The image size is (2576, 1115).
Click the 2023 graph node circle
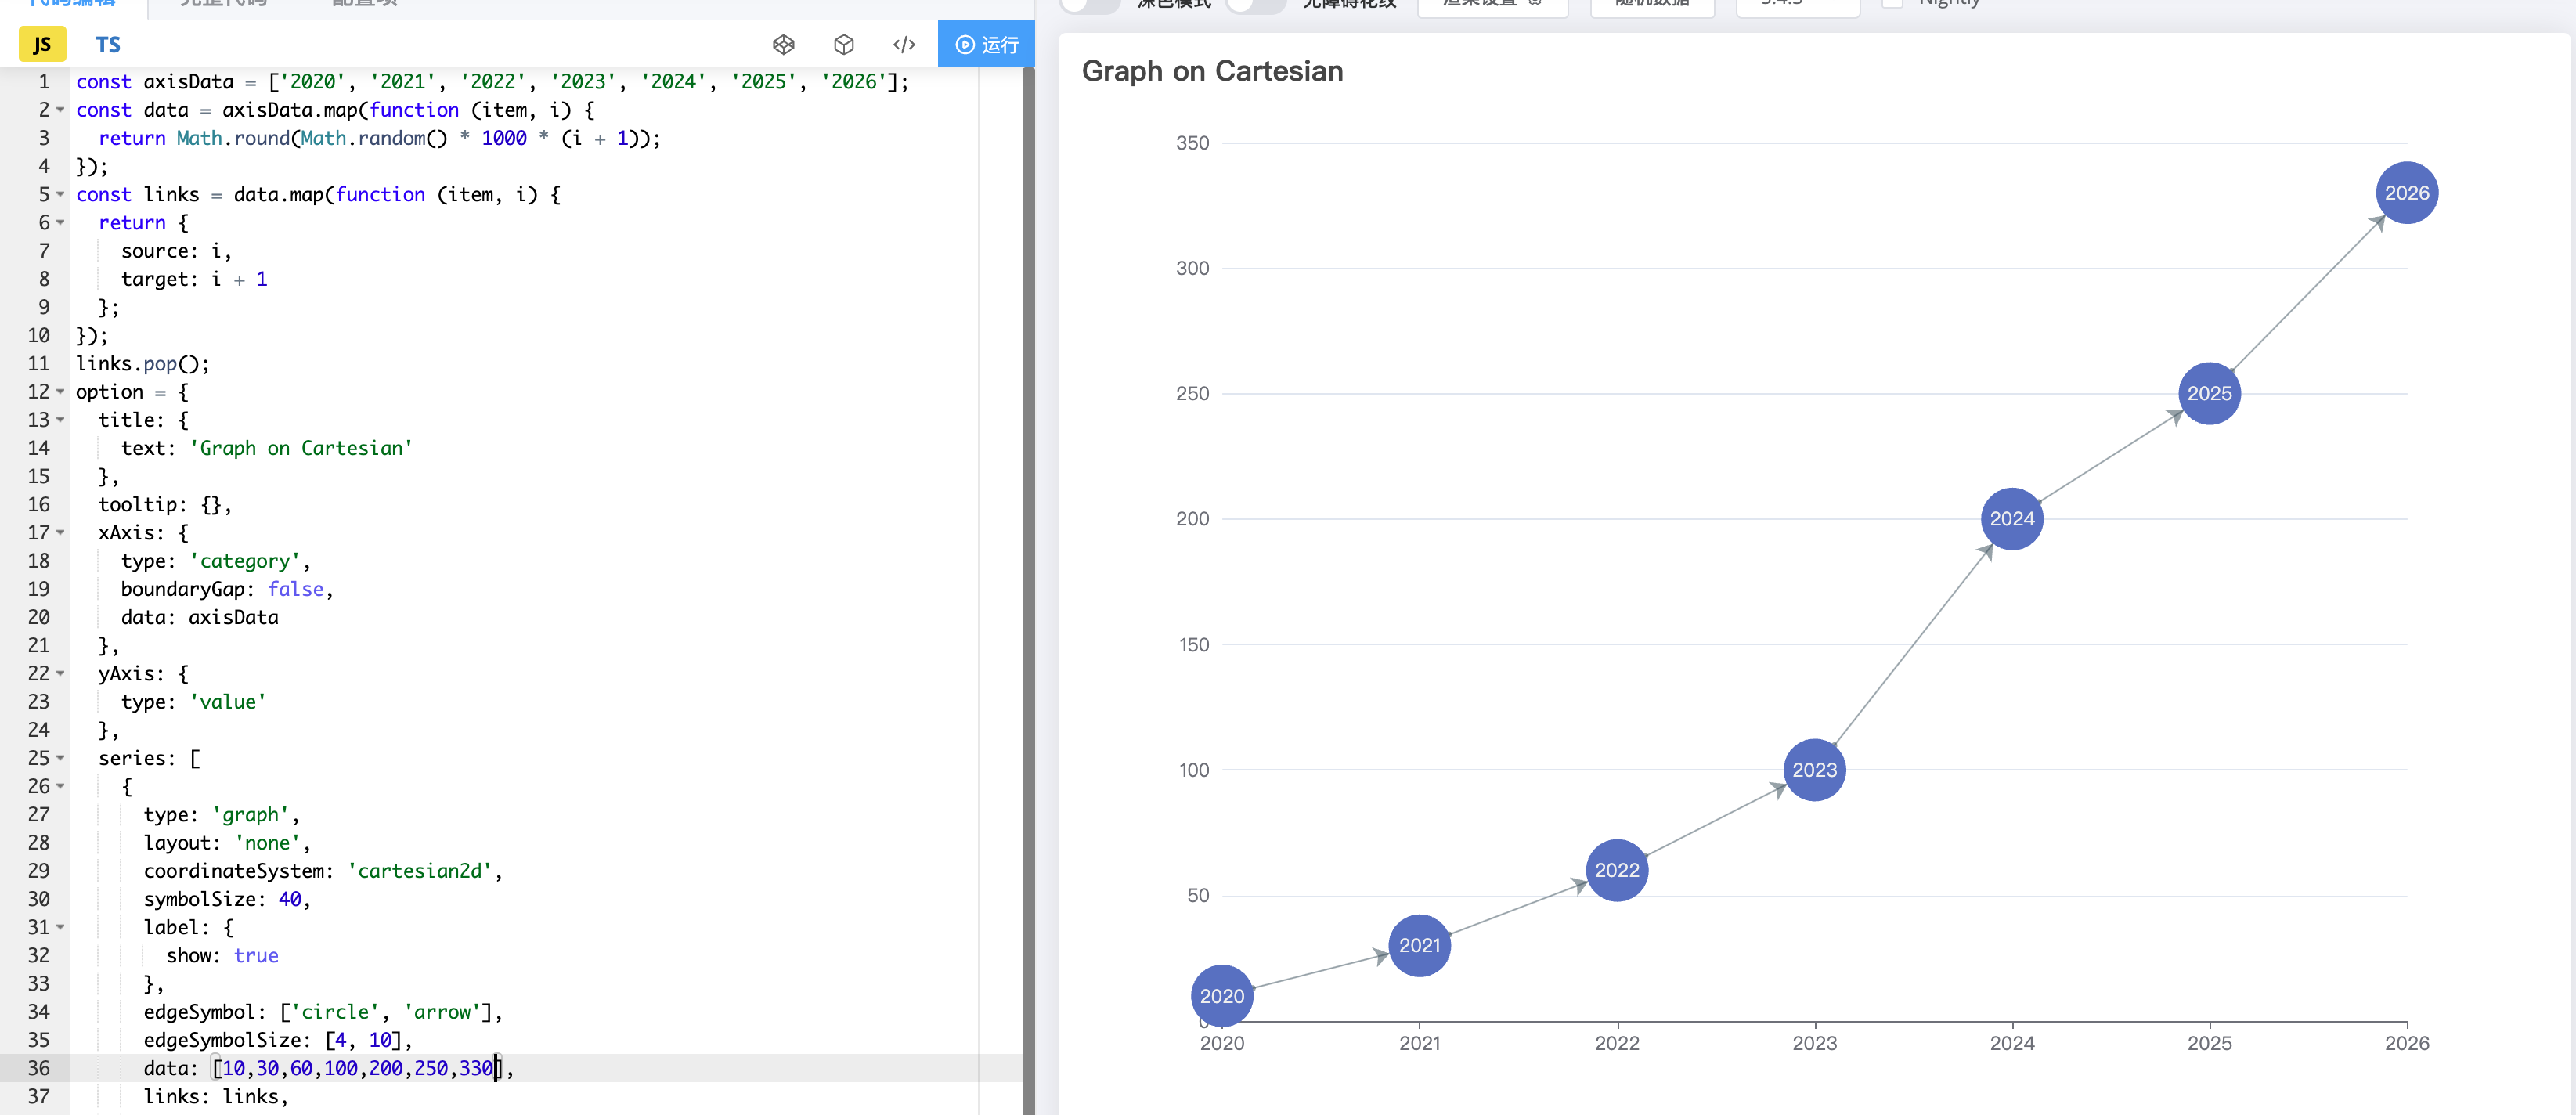point(1813,769)
